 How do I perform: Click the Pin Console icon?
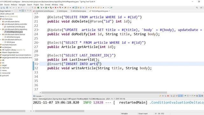tap(185, 96)
